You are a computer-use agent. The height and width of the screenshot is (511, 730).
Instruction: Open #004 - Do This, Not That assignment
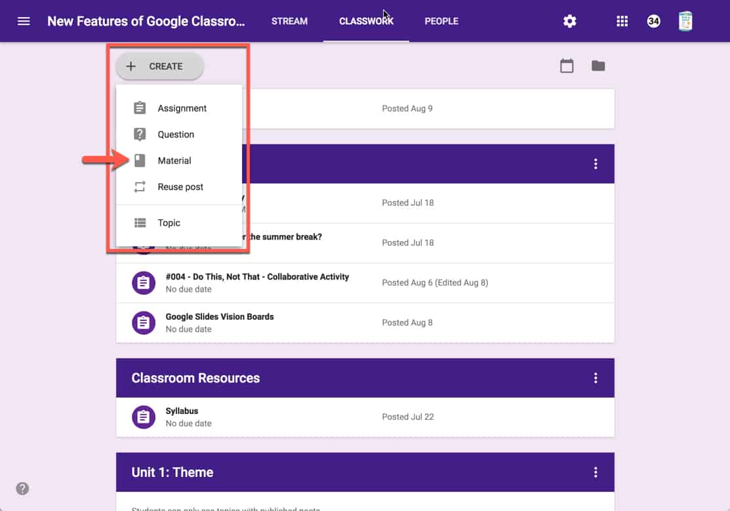(365, 283)
